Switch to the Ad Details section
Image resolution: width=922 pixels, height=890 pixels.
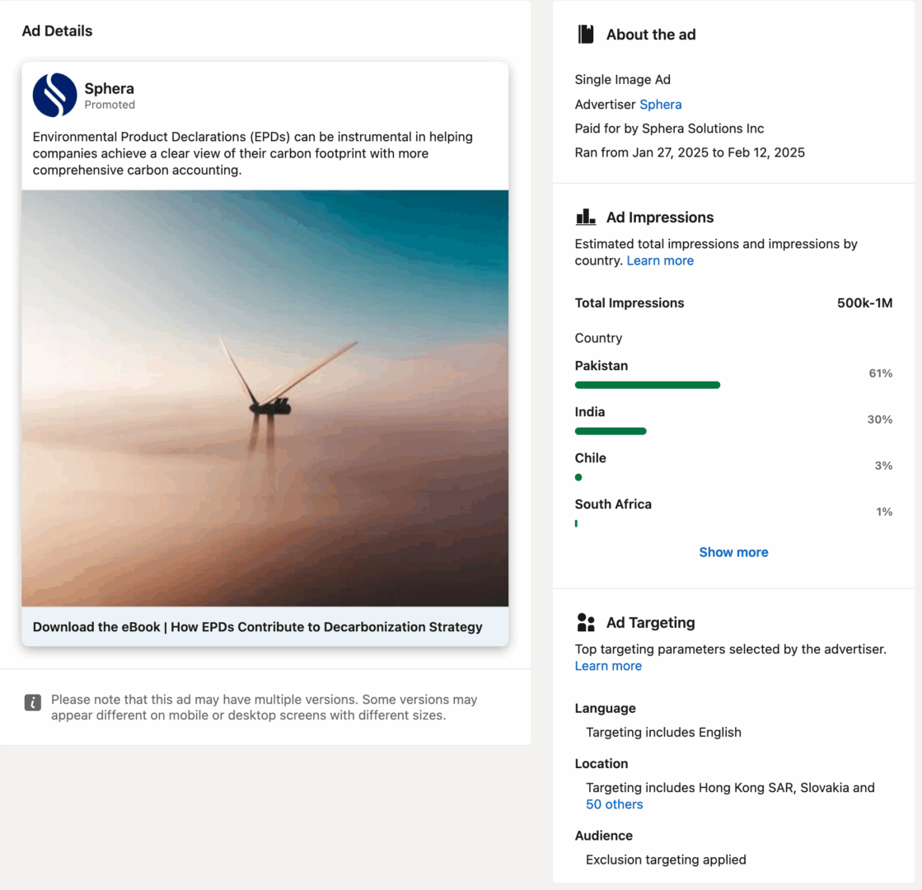55,30
